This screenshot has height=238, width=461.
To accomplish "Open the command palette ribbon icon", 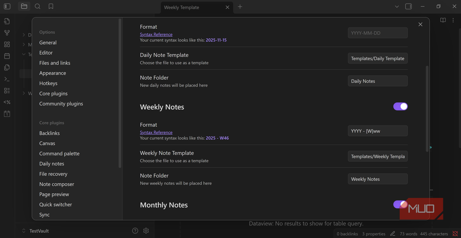I will 7,79.
